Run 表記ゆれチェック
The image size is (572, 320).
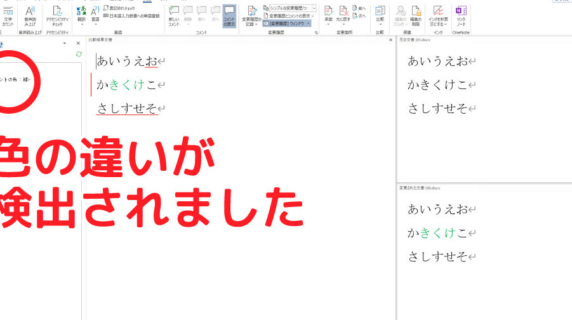coord(119,8)
